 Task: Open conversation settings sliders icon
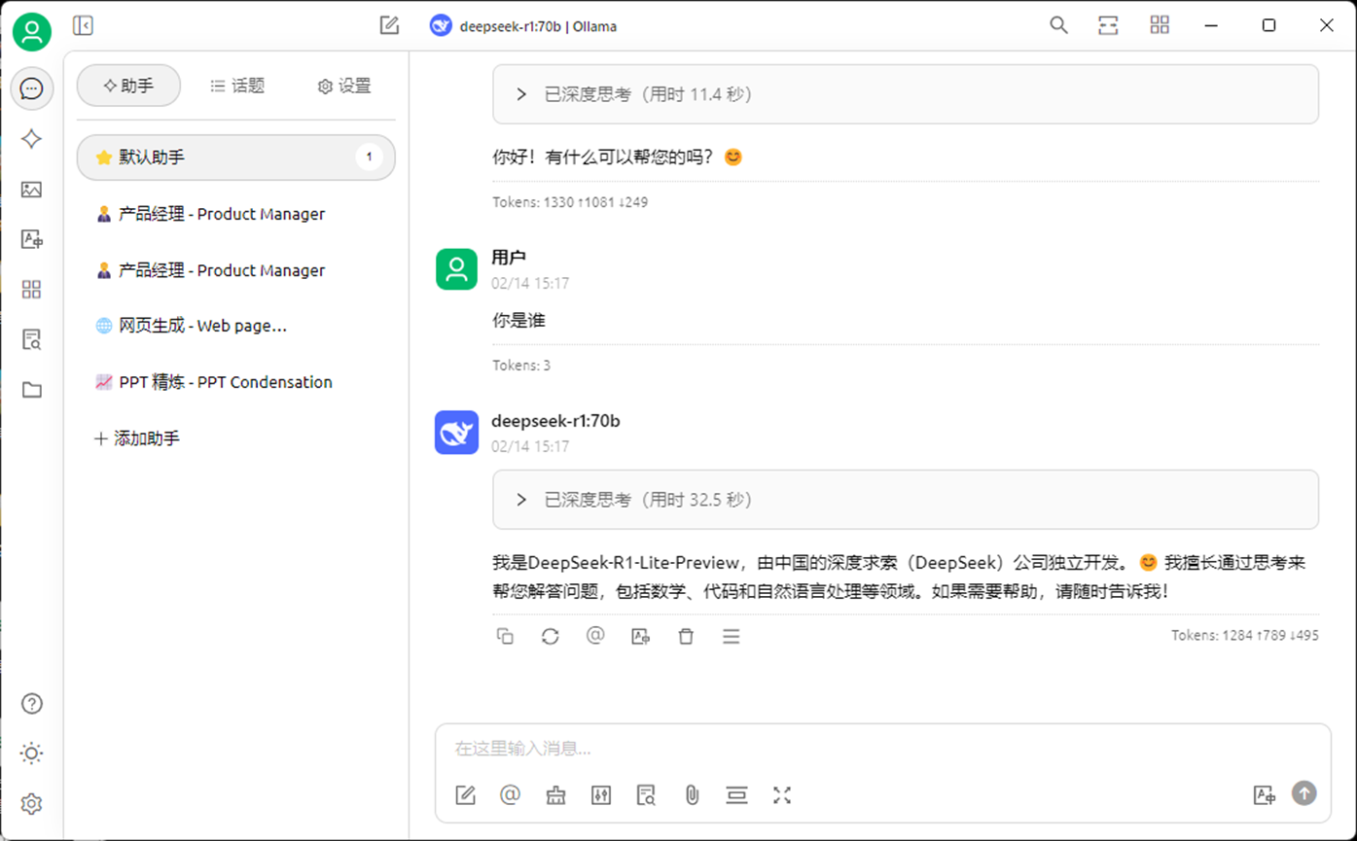(x=601, y=795)
